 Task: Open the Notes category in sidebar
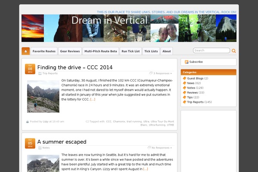(191, 88)
